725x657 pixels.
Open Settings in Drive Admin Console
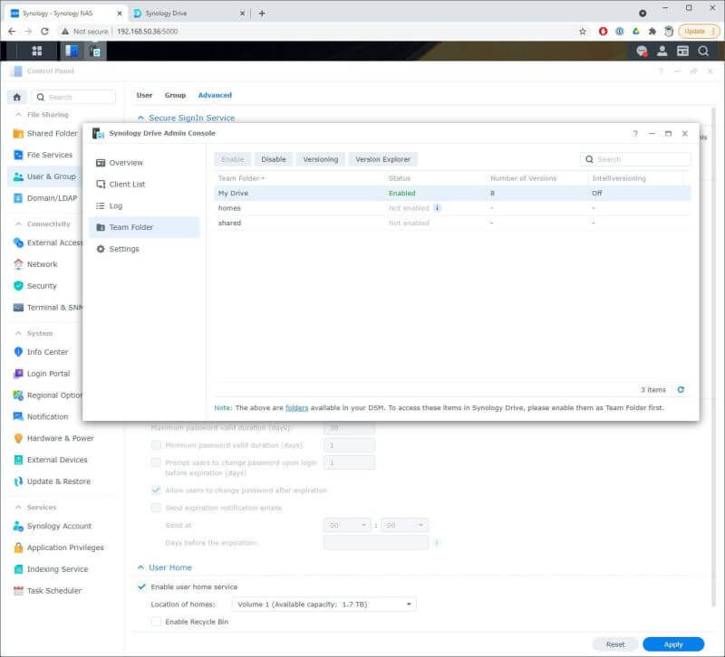click(126, 249)
